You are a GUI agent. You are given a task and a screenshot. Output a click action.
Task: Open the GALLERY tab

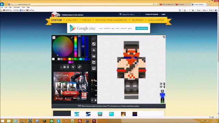pyautogui.click(x=72, y=20)
